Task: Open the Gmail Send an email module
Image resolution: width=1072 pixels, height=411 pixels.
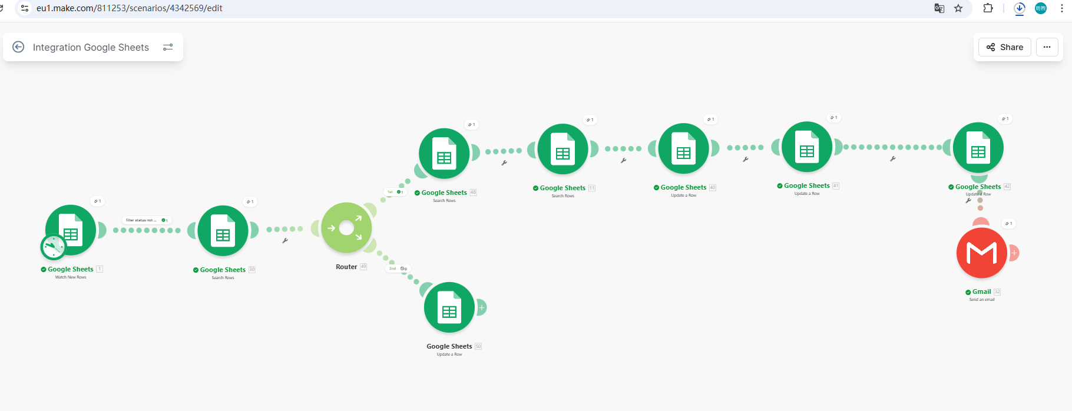Action: 981,253
